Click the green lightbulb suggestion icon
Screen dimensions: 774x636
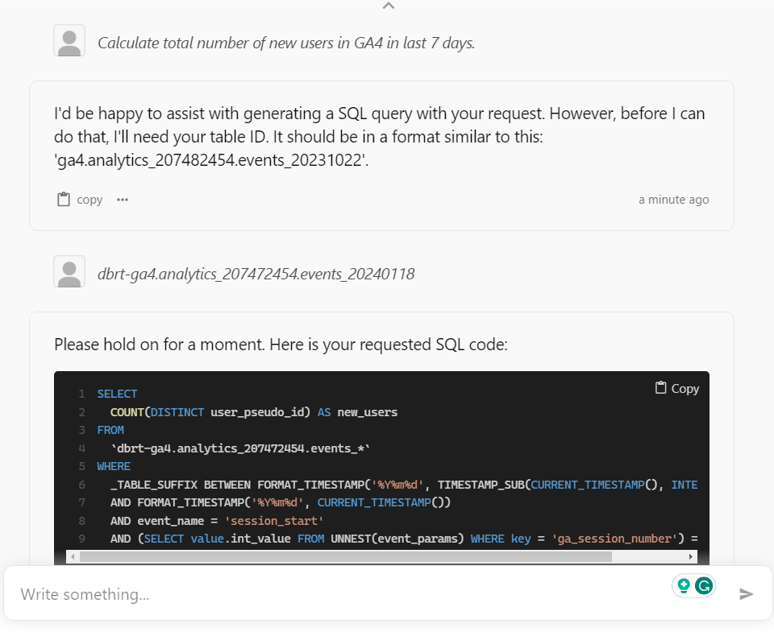click(x=684, y=586)
